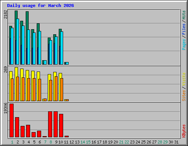
Task: Click the Pages legend label
Action: tap(184, 45)
